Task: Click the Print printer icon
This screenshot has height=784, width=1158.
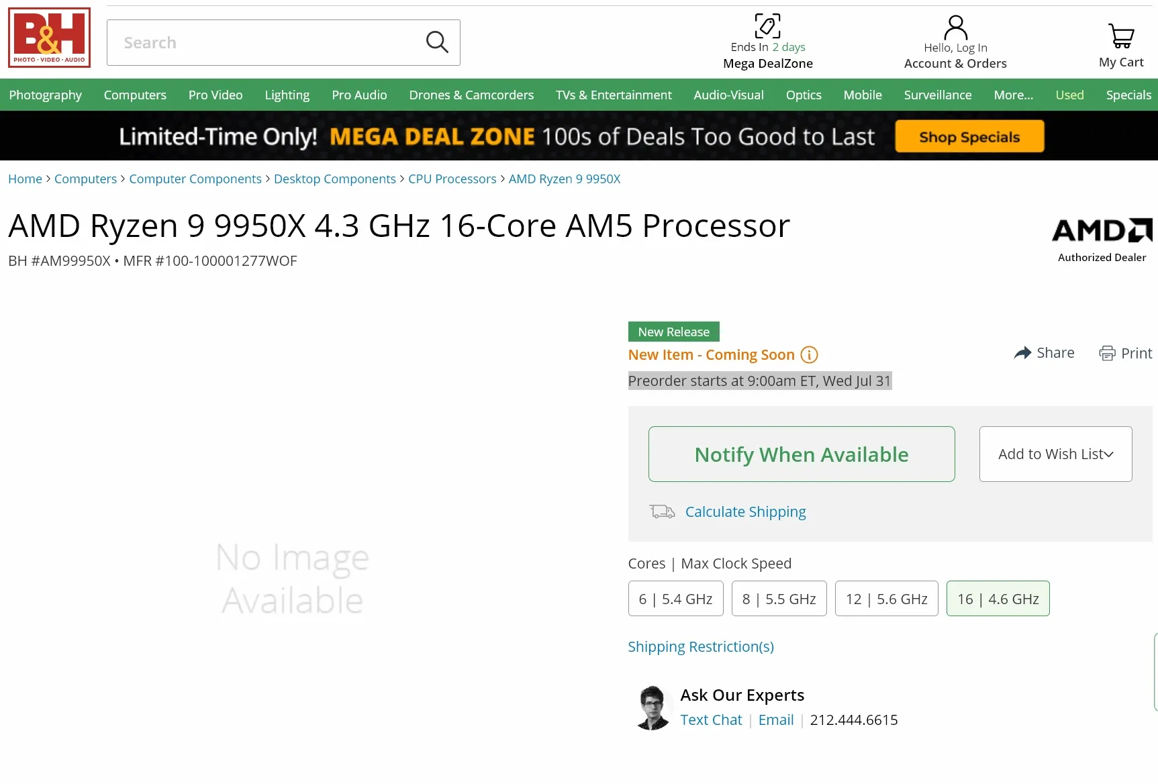Action: tap(1107, 353)
